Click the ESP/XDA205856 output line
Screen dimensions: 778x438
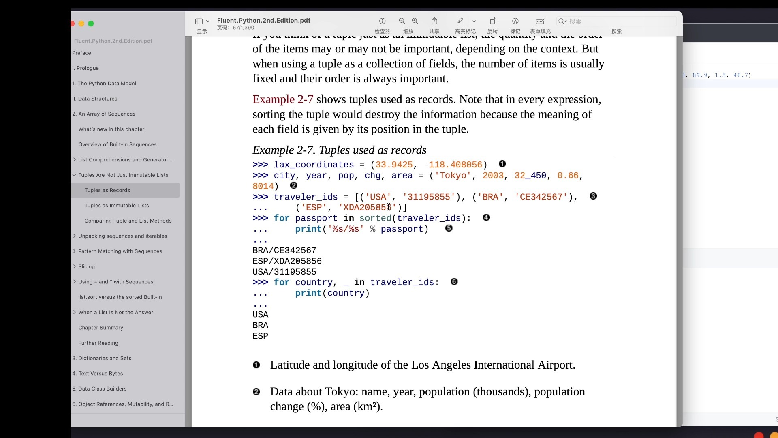[x=287, y=261]
